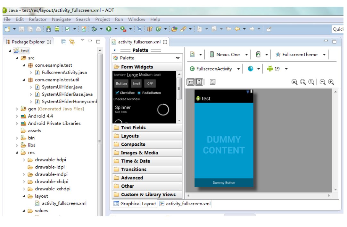Toggle fill height layout button
This screenshot has width=347, height=227.
199,82
